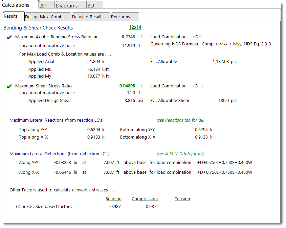Click the underlined Tension column header

[182, 199]
